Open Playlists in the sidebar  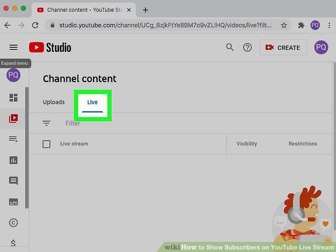tap(13, 139)
